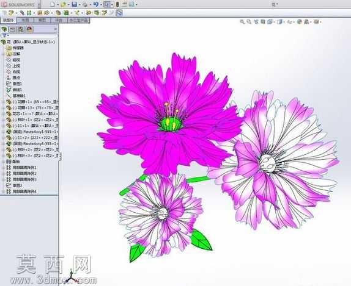Open the View Settings monitor icon
This screenshot has height=286, width=351.
coord(316,22)
